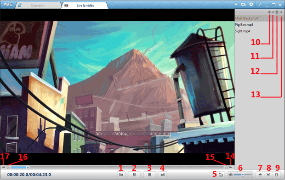Toggle the playlist panel icon
The width and height of the screenshot is (285, 180).
pos(276,175)
